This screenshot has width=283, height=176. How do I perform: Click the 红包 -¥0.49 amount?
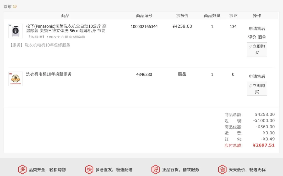point(268,139)
